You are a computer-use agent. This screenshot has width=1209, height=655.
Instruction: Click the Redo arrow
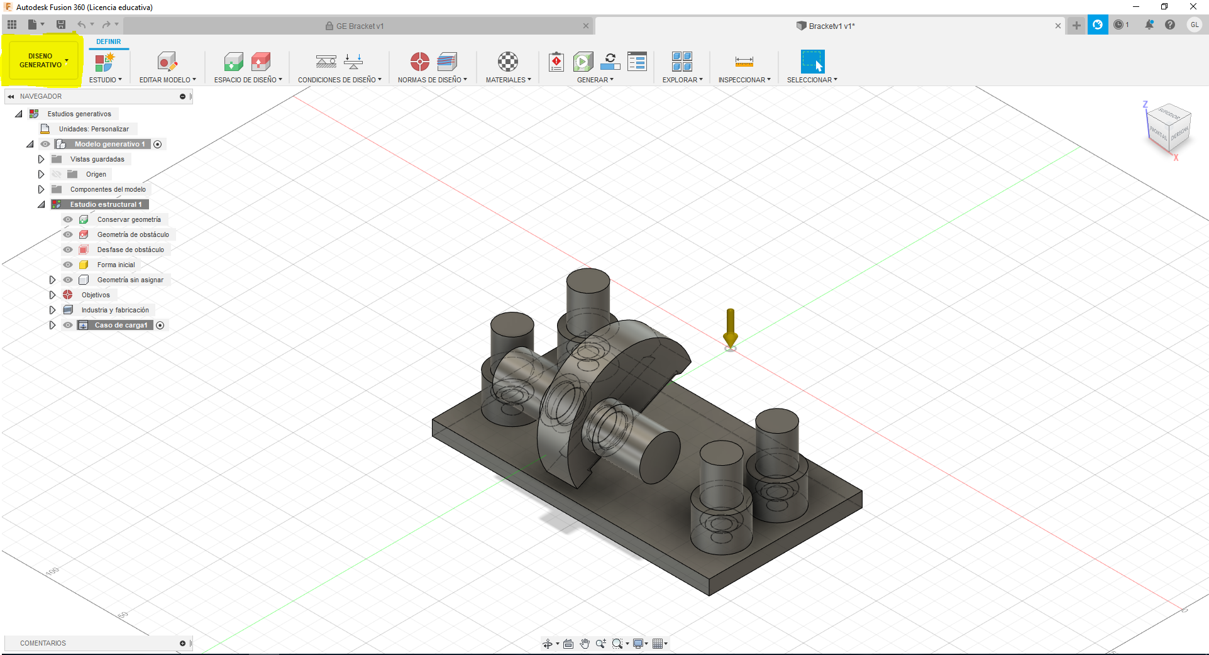[106, 25]
